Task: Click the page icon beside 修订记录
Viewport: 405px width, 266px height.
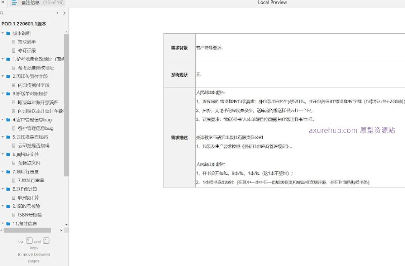Action: 14,51
